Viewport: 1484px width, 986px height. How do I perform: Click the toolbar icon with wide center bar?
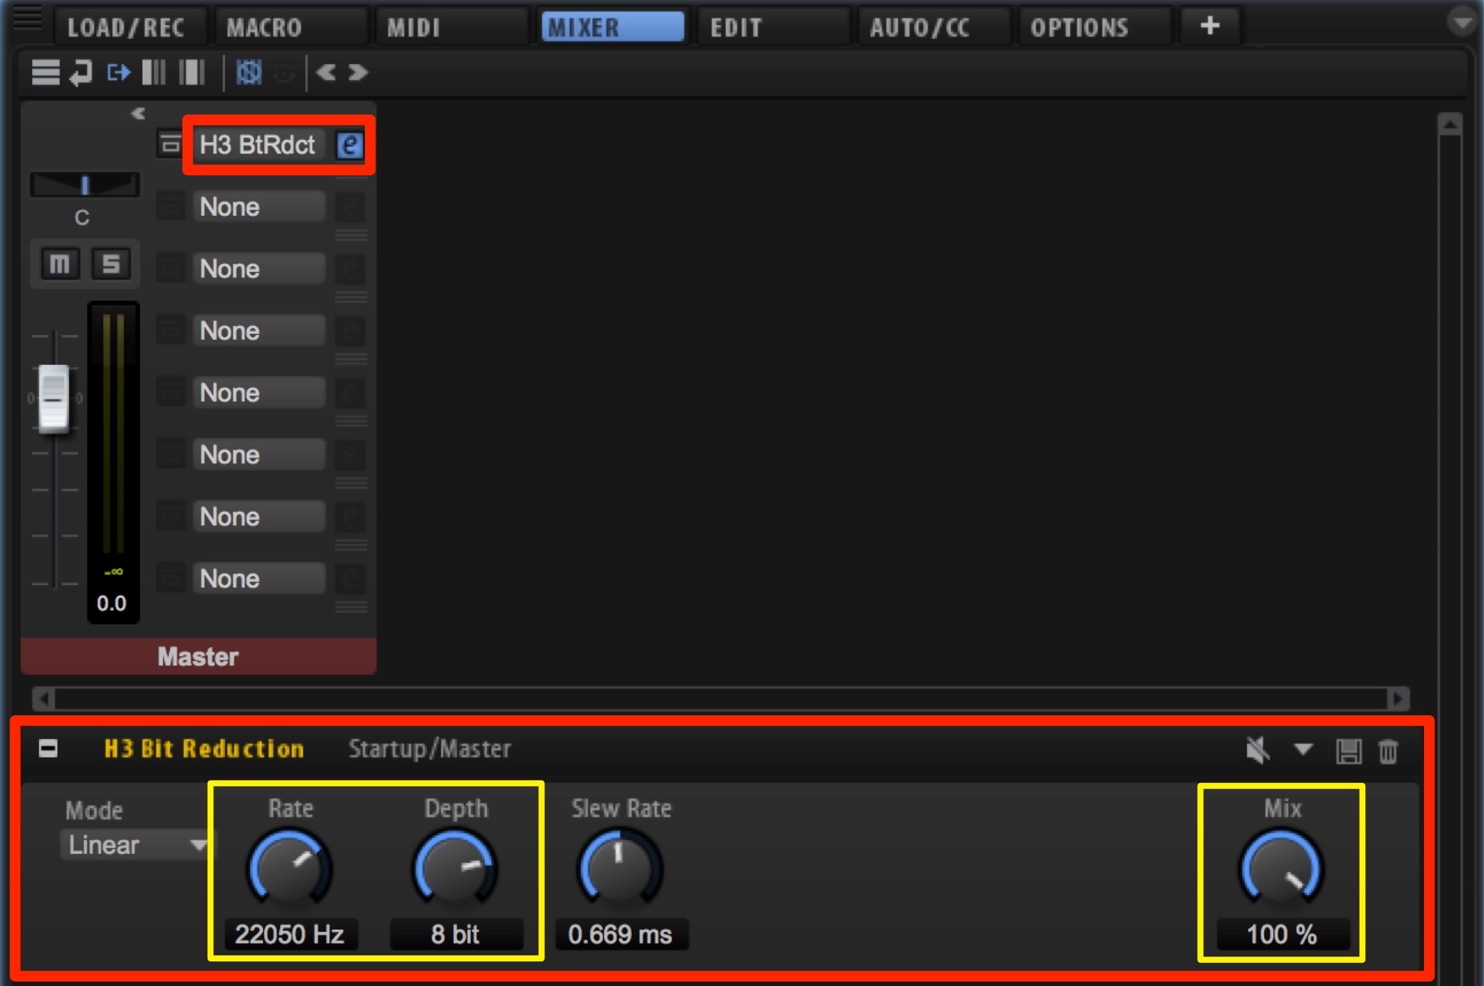click(191, 72)
